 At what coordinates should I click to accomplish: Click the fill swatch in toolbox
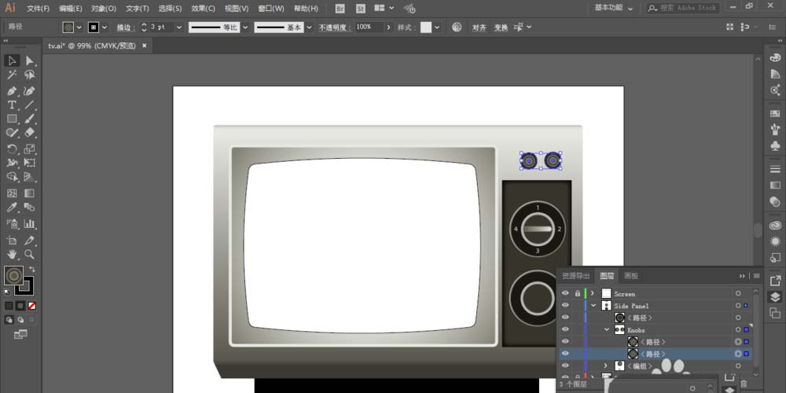[13, 275]
